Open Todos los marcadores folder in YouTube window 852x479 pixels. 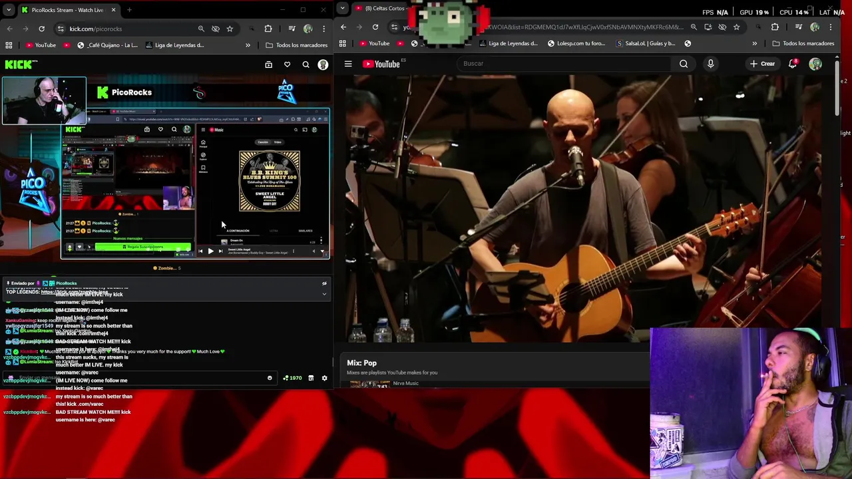803,43
